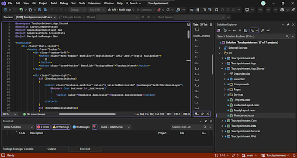The height and width of the screenshot is (158, 297).
Task: Open the Entire Solution scope dropdown
Action: click(18, 127)
